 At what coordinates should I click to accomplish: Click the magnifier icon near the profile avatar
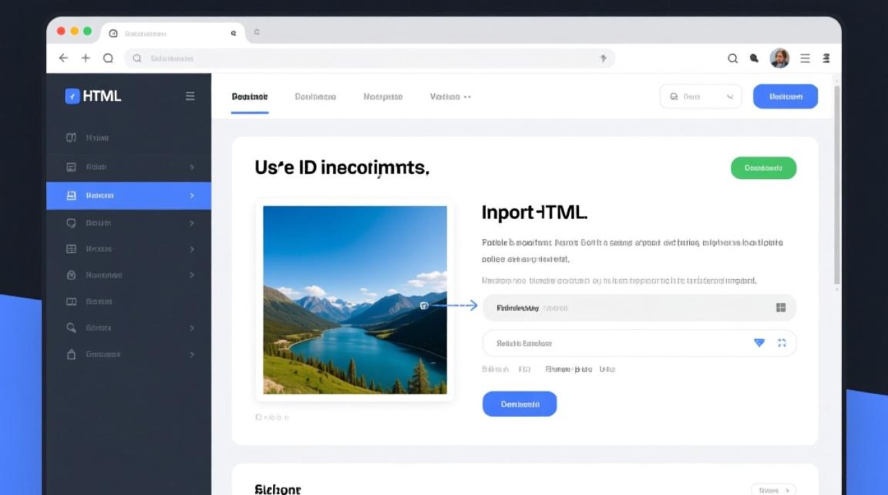point(733,58)
